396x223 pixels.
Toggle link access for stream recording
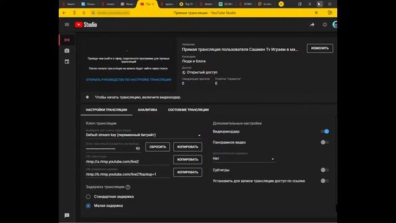click(x=325, y=181)
